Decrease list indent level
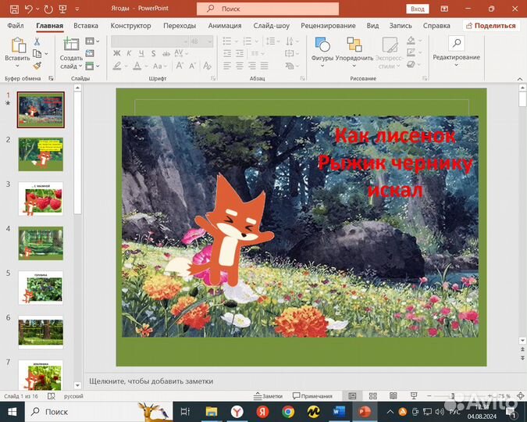The width and height of the screenshot is (527, 422). 227,53
